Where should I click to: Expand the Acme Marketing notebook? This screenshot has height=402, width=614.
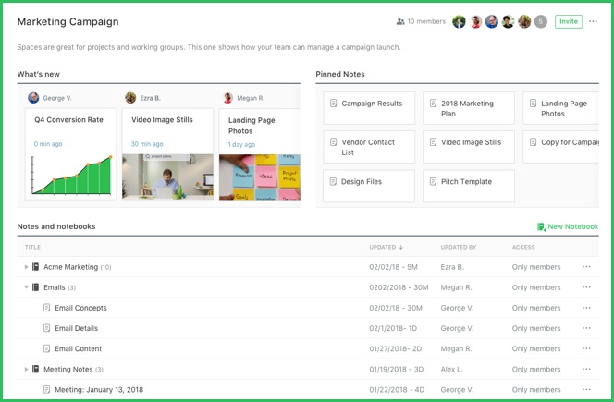coord(26,267)
